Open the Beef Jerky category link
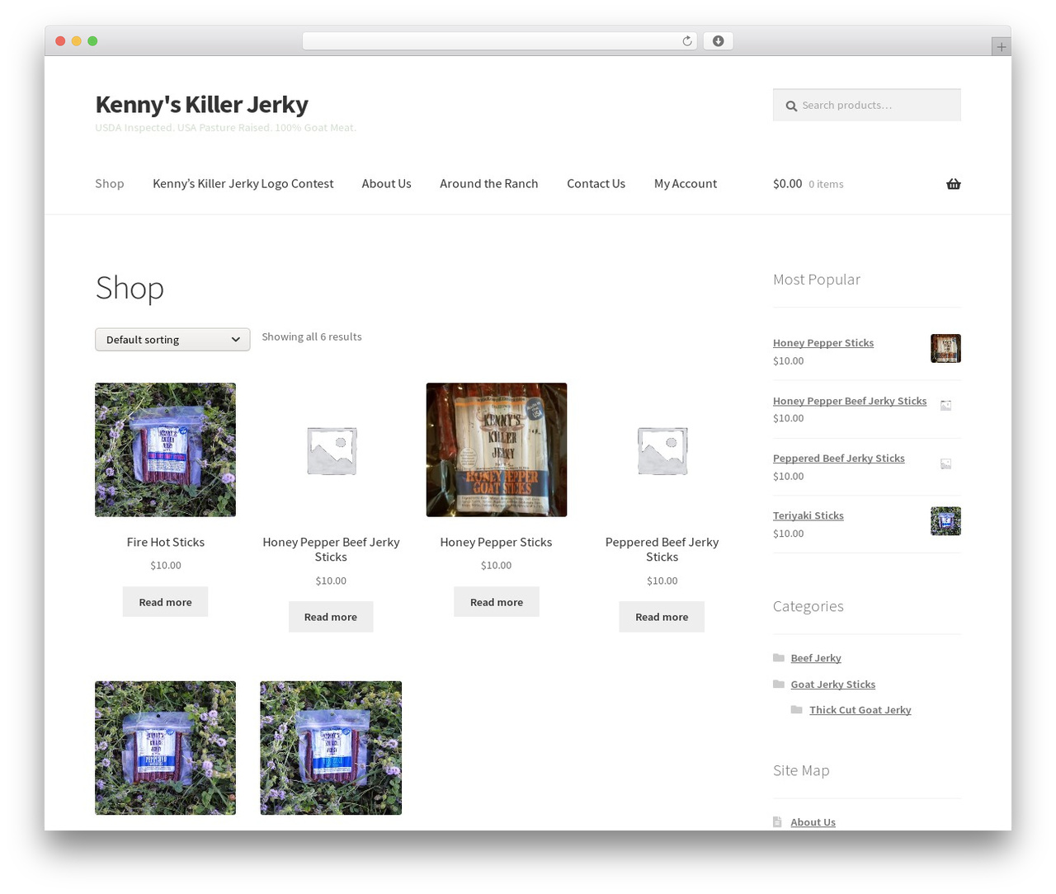1056x894 pixels. pos(816,658)
